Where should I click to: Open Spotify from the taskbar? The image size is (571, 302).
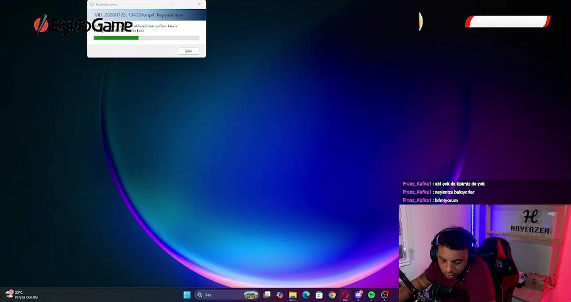click(x=371, y=295)
